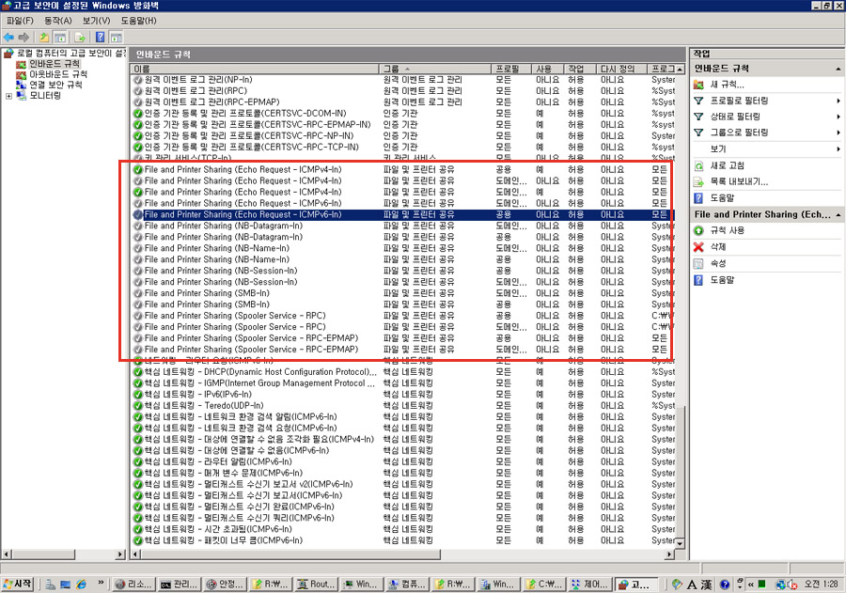Select the 원격 이벤트 로그 관리(NP-In) rule
Screen dimensions: 846x593
[198, 80]
